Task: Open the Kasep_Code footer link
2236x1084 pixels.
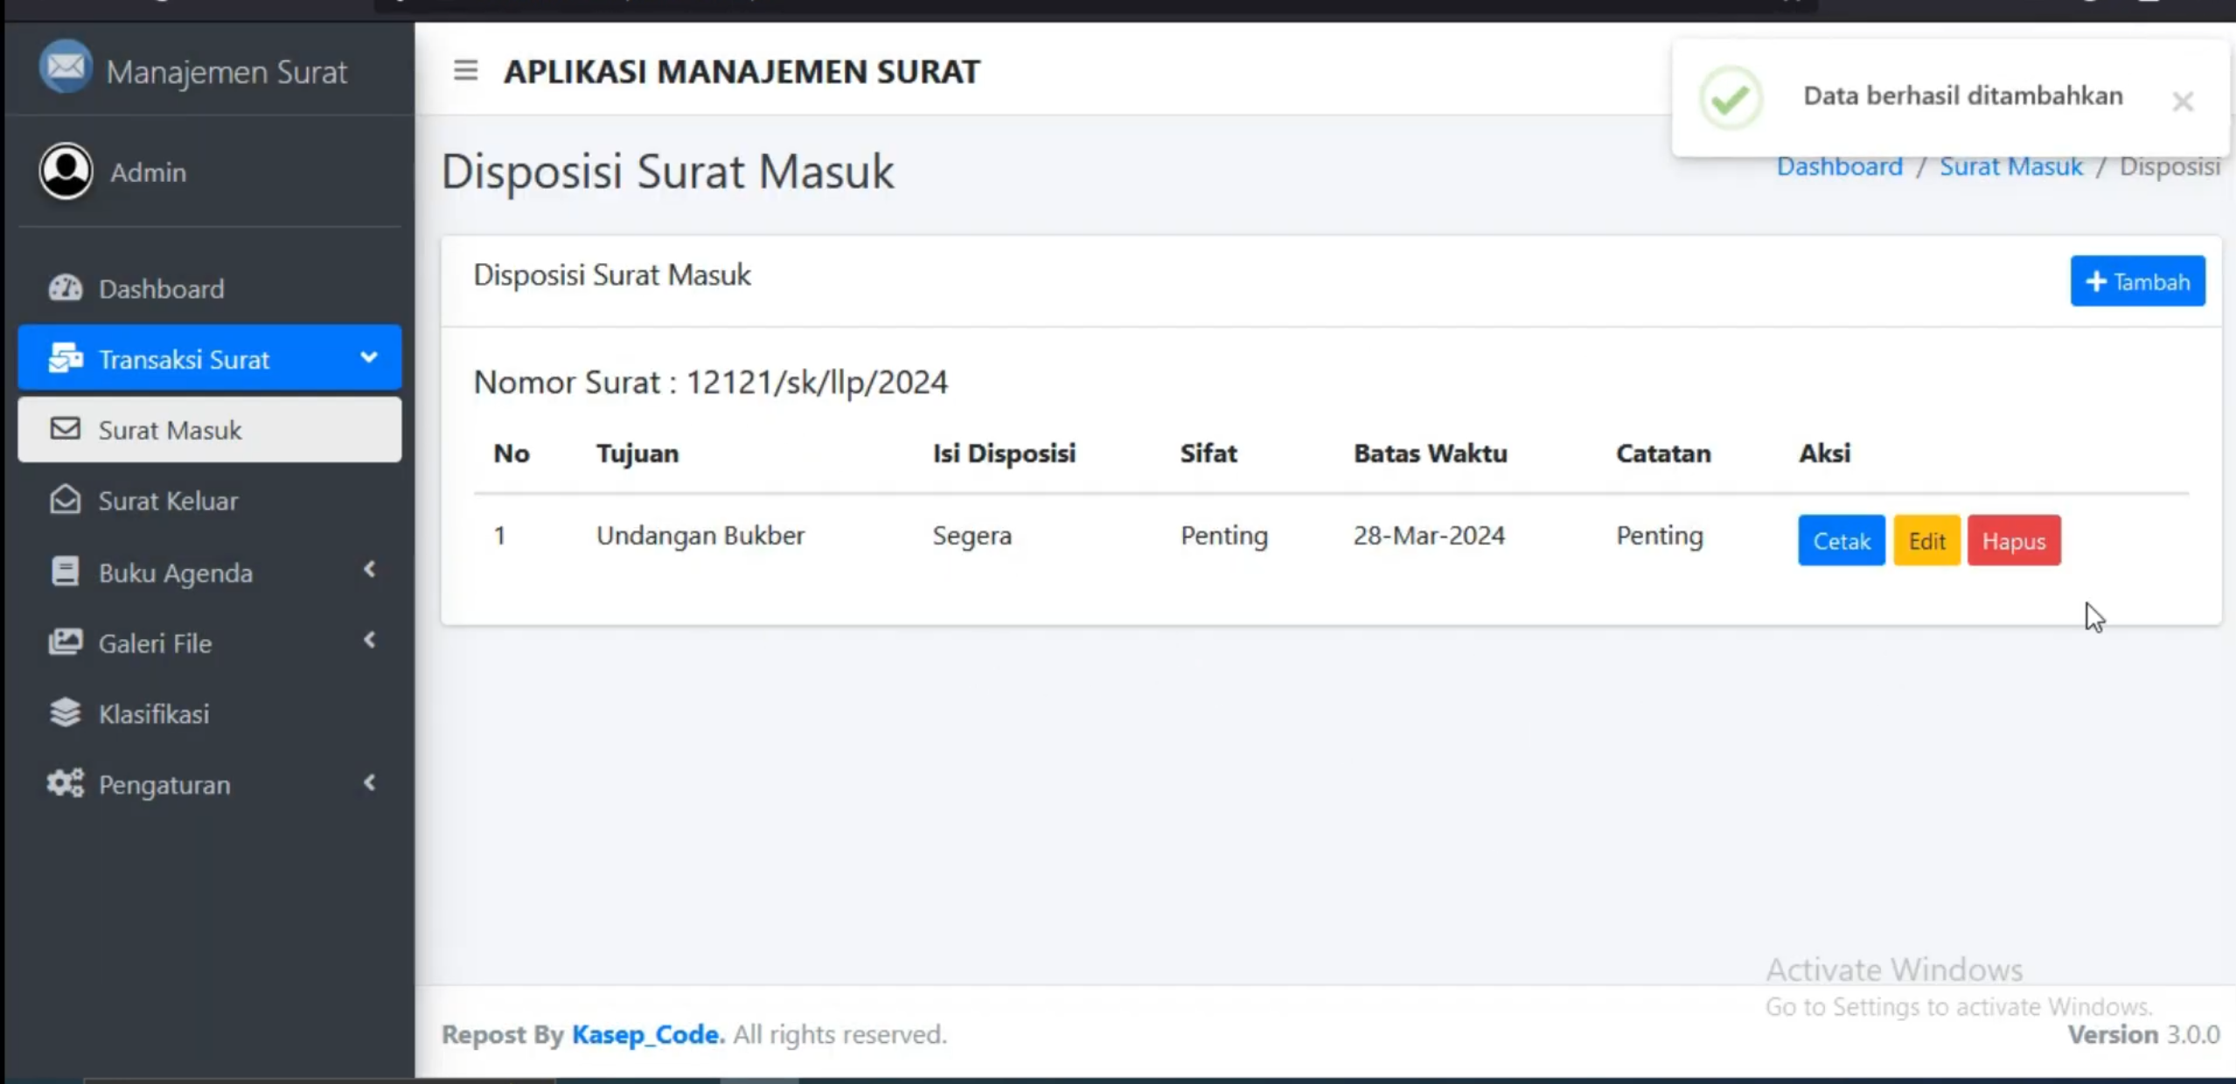Action: coord(648,1034)
